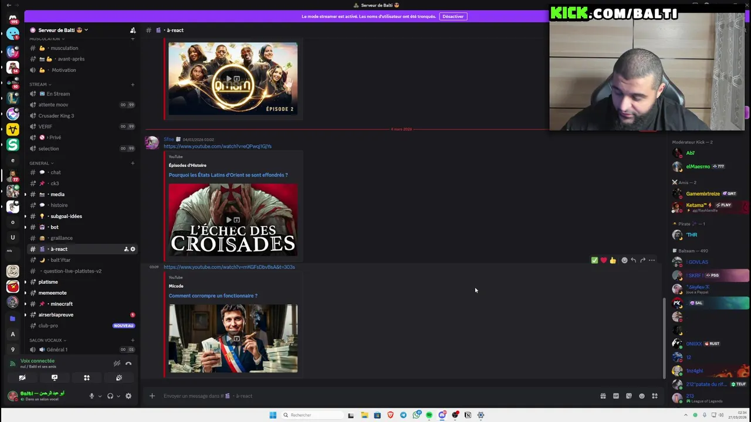Viewport: 751px width, 422px height.
Task: Open the invite members icon beside server name
Action: [x=133, y=30]
